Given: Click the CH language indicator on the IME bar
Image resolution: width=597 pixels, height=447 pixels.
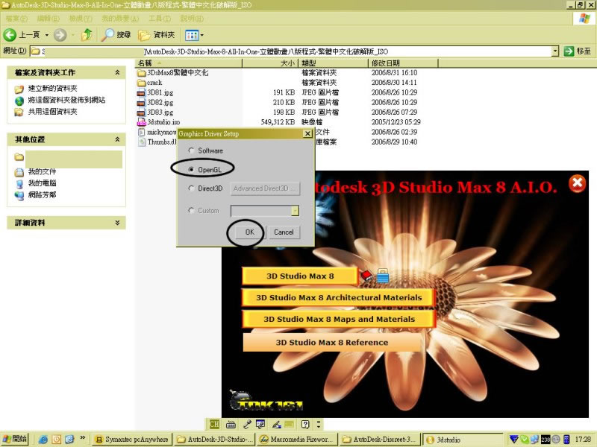Looking at the screenshot, I should (x=214, y=424).
